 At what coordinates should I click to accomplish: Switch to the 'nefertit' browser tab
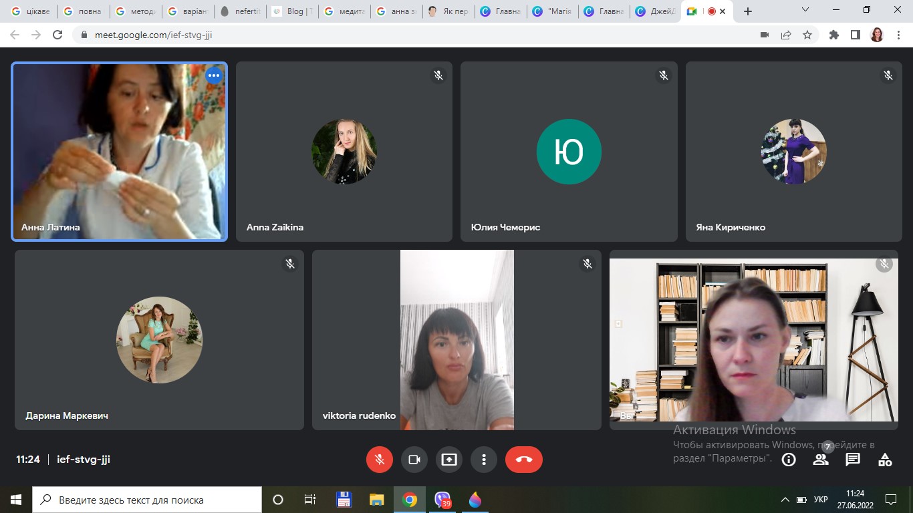point(239,11)
